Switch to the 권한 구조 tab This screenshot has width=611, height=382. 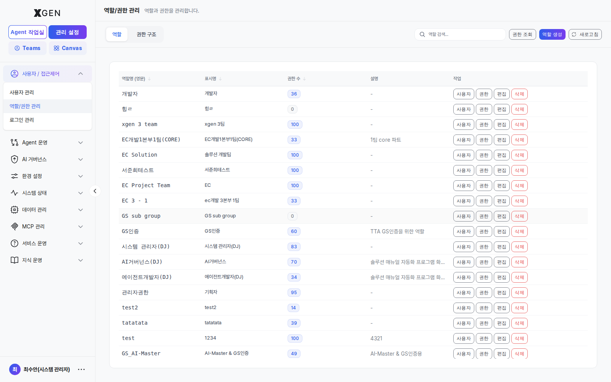click(x=147, y=34)
